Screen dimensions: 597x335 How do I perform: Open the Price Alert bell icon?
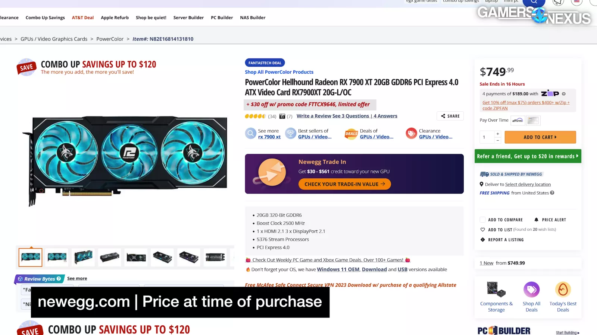pos(536,220)
